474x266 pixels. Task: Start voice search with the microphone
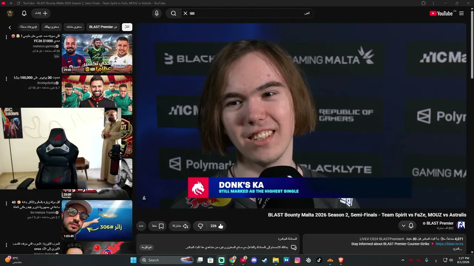157,13
